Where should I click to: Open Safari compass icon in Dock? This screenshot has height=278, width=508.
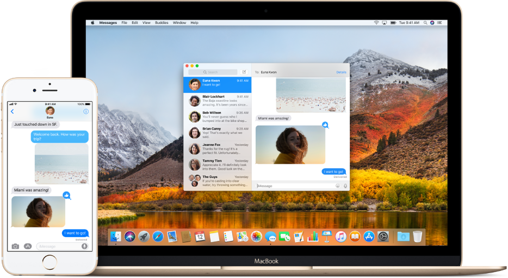tap(158, 237)
